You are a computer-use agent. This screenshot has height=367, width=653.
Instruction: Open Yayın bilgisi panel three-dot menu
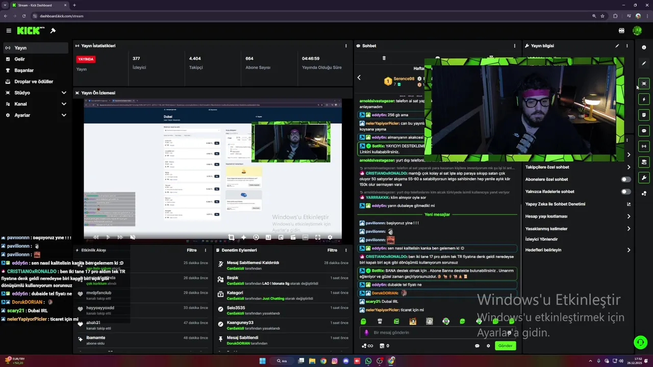627,46
